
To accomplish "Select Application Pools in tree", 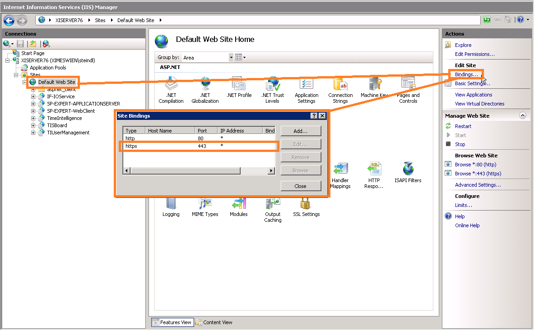I will (x=48, y=68).
